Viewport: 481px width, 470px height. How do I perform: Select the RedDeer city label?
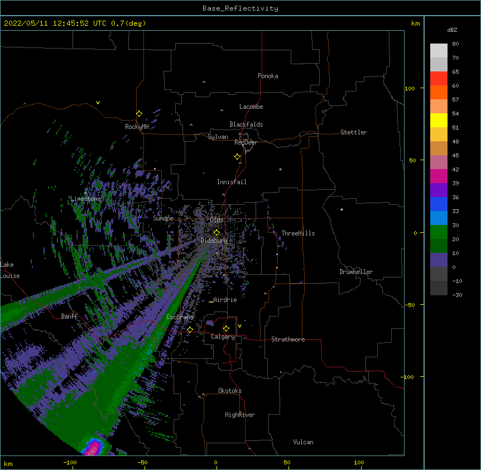pos(246,142)
